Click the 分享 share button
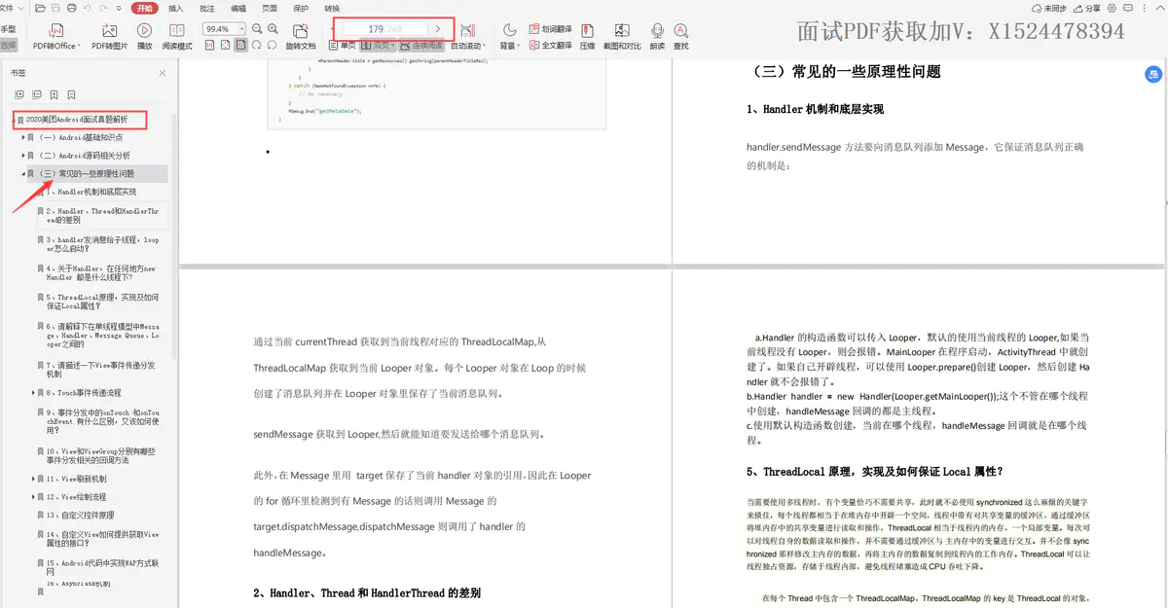 tap(1085, 8)
